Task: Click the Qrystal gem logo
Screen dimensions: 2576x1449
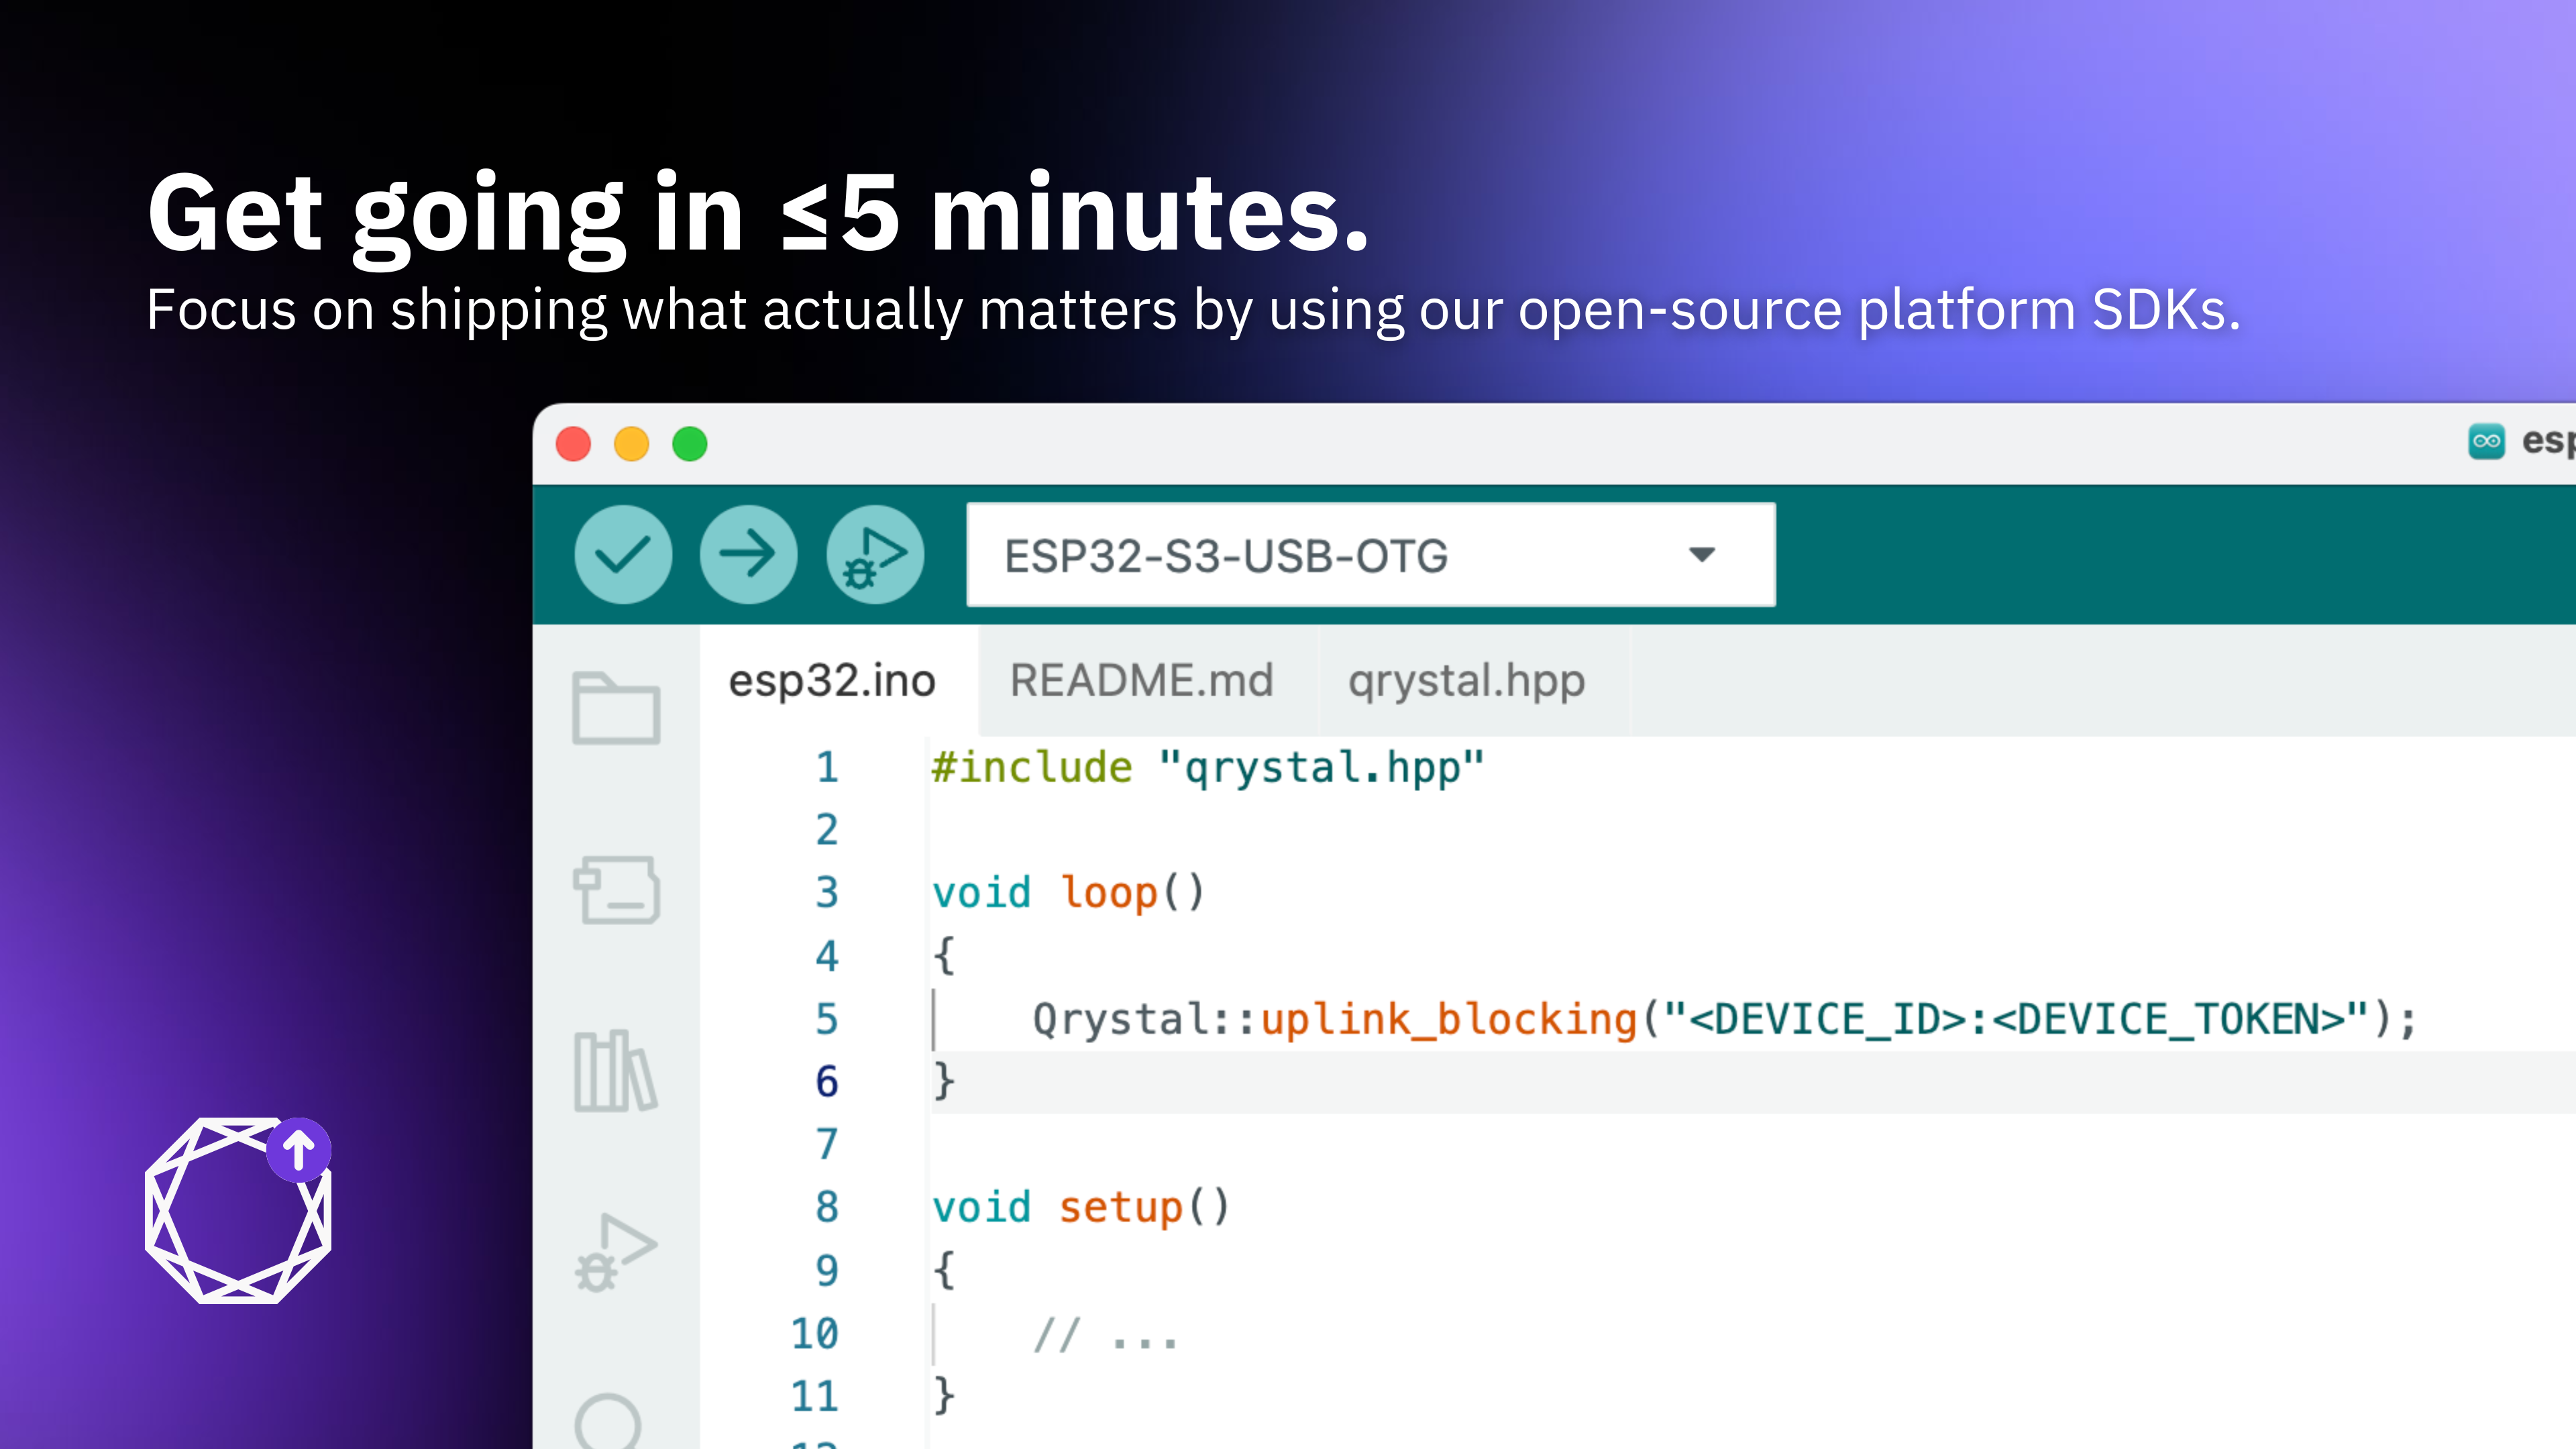Action: 238,1211
